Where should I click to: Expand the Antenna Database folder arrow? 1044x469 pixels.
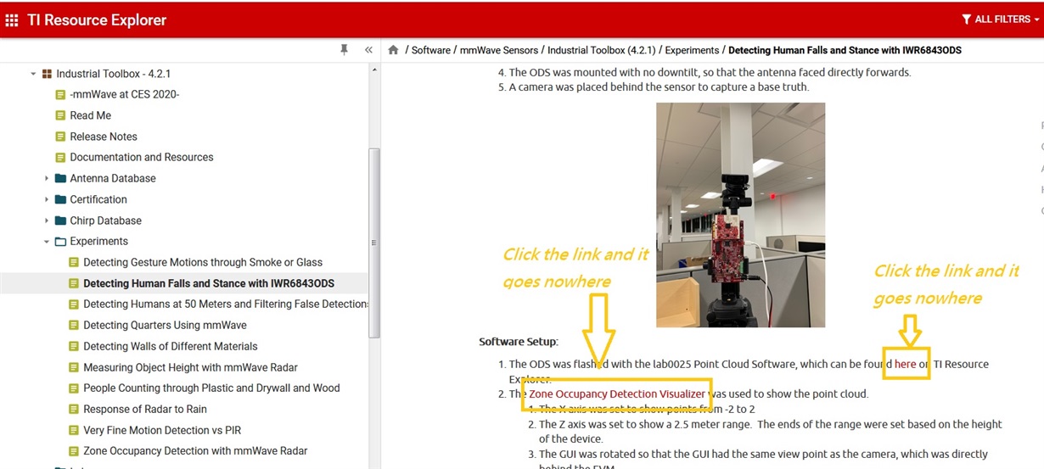[x=48, y=178]
